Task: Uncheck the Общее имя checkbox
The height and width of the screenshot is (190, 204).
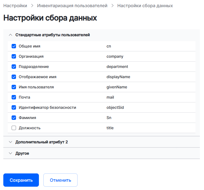Action: [14, 46]
